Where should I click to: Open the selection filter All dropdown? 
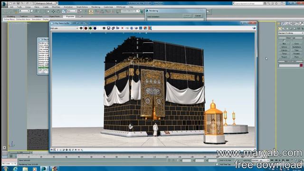(x=24, y=11)
